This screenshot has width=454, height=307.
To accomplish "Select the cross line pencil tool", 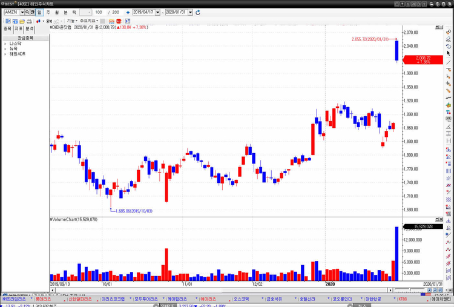I will pyautogui.click(x=449, y=84).
